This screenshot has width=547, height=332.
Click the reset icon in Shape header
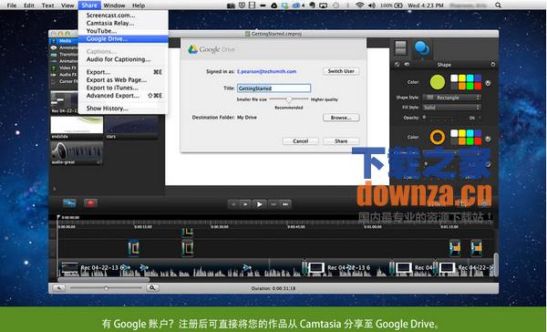click(493, 64)
